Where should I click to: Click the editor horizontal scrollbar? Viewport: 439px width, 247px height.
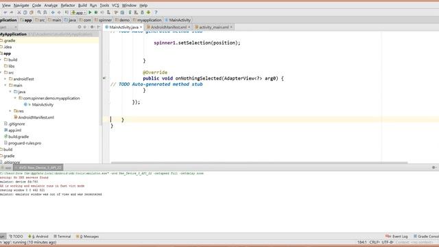259,163
